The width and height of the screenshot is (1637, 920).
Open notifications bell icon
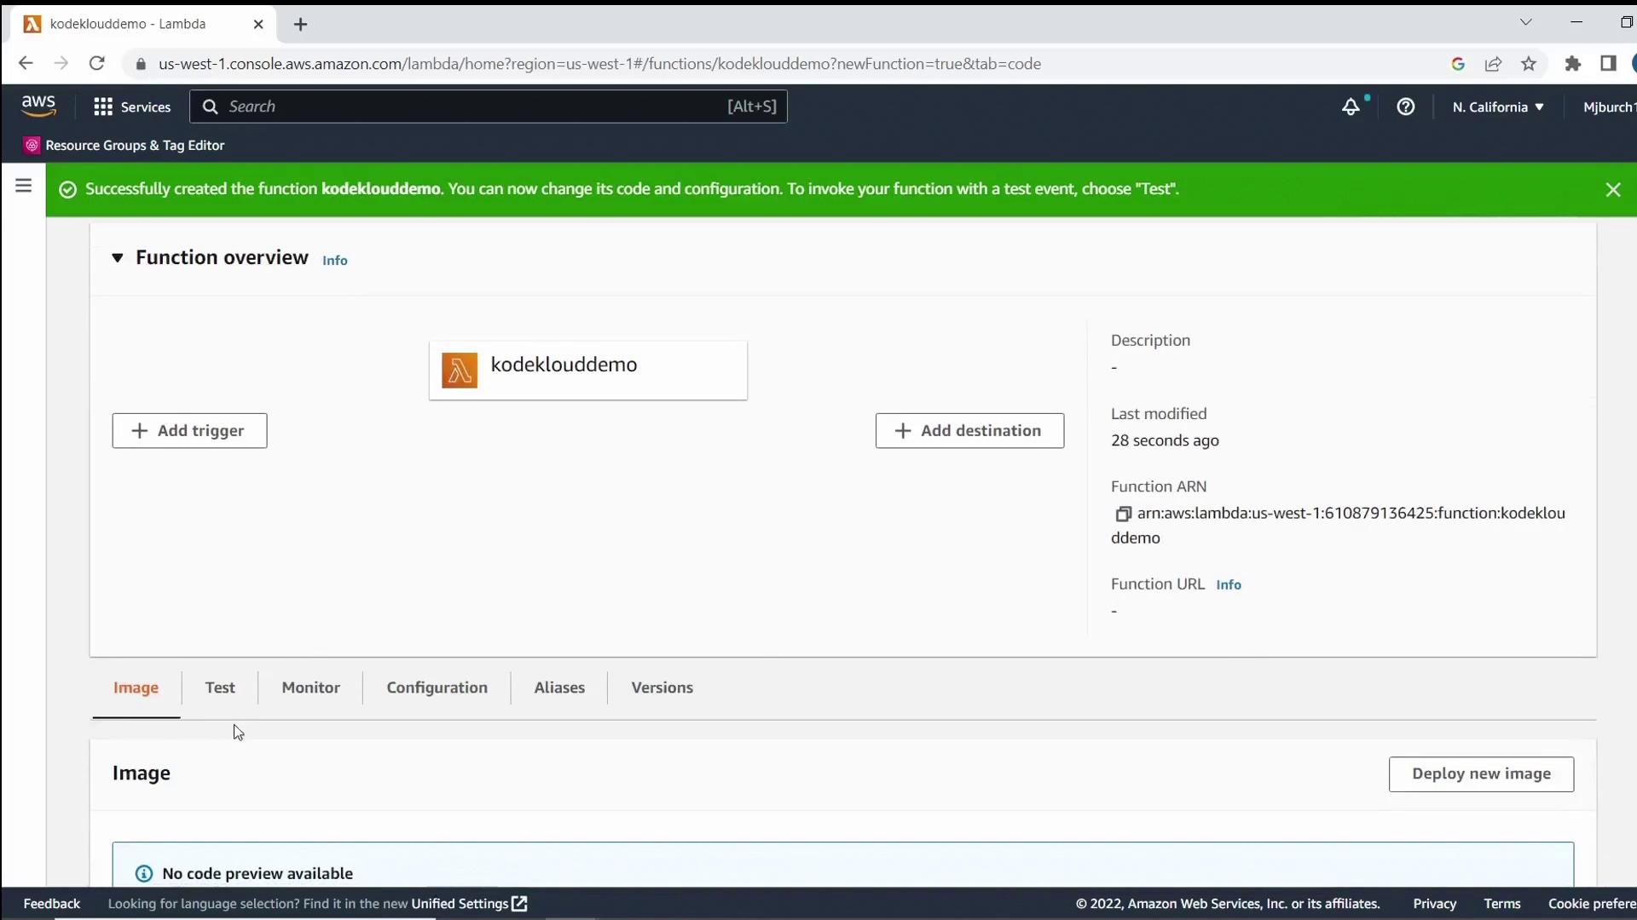coord(1351,106)
